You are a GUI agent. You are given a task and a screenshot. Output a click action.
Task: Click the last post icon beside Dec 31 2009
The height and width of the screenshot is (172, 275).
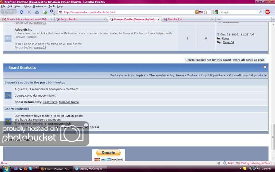(x=218, y=35)
